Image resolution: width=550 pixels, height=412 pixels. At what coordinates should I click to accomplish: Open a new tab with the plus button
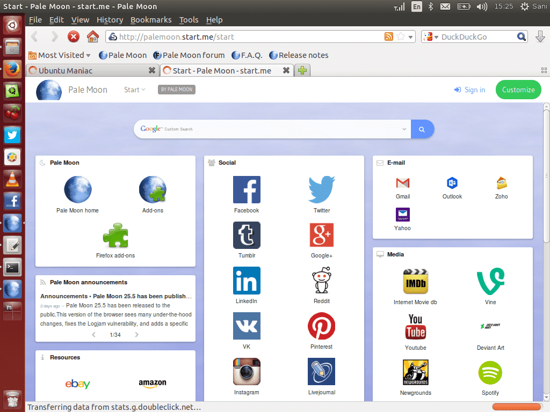[x=302, y=70]
